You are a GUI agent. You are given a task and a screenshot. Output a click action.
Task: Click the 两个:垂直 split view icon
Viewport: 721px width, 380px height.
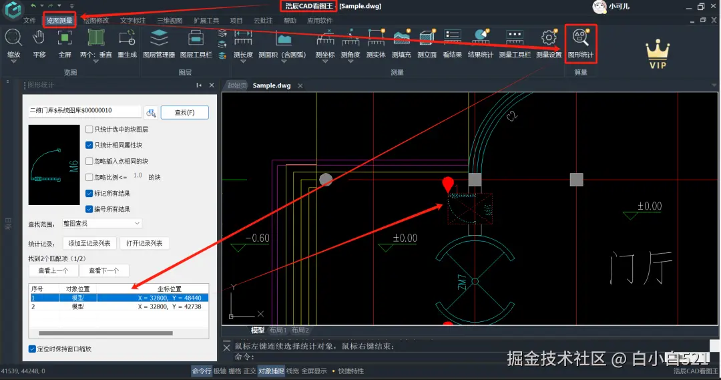click(95, 38)
